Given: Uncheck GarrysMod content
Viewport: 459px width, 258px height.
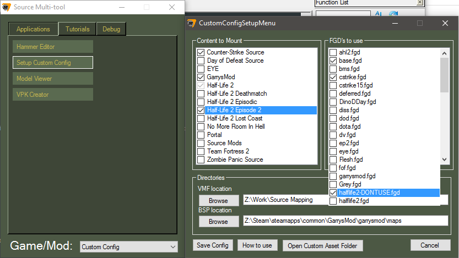Looking at the screenshot, I should [x=201, y=77].
